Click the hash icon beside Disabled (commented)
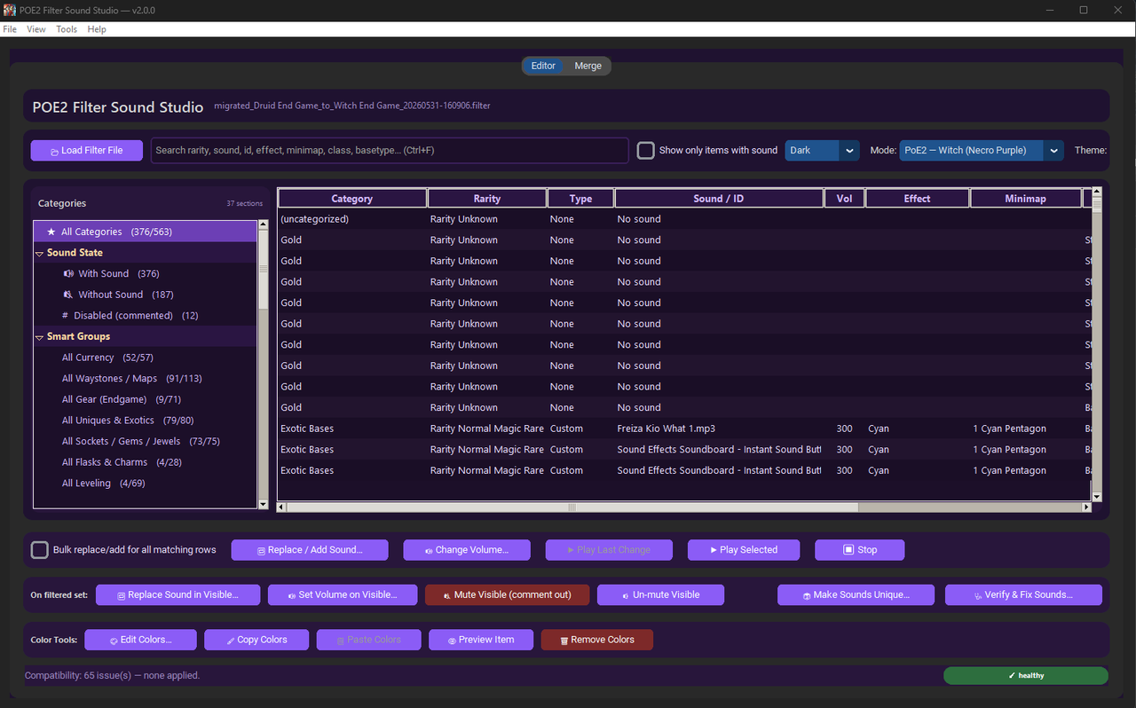The image size is (1136, 708). (x=65, y=315)
